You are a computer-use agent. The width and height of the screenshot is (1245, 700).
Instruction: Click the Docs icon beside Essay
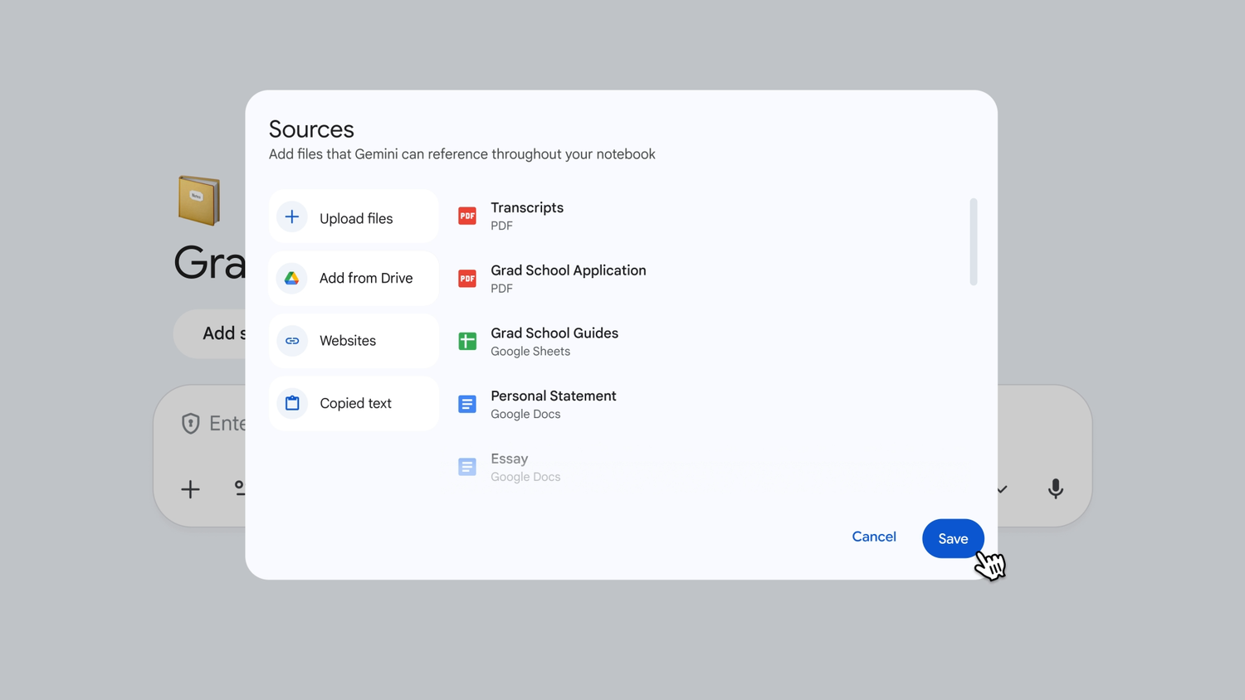[x=467, y=467]
